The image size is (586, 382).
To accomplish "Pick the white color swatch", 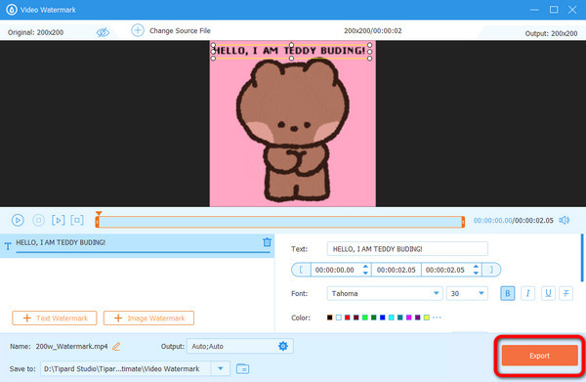I will coord(339,318).
